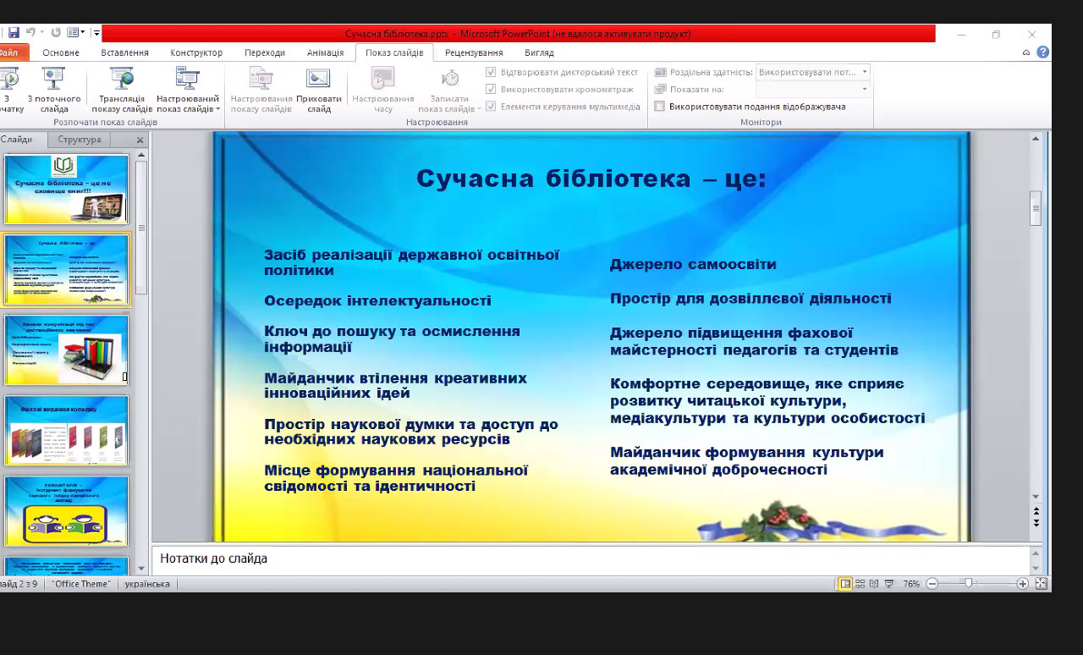Screen dimensions: 1083x655
Task: Click the 'українська' language status button
Action: (x=146, y=584)
